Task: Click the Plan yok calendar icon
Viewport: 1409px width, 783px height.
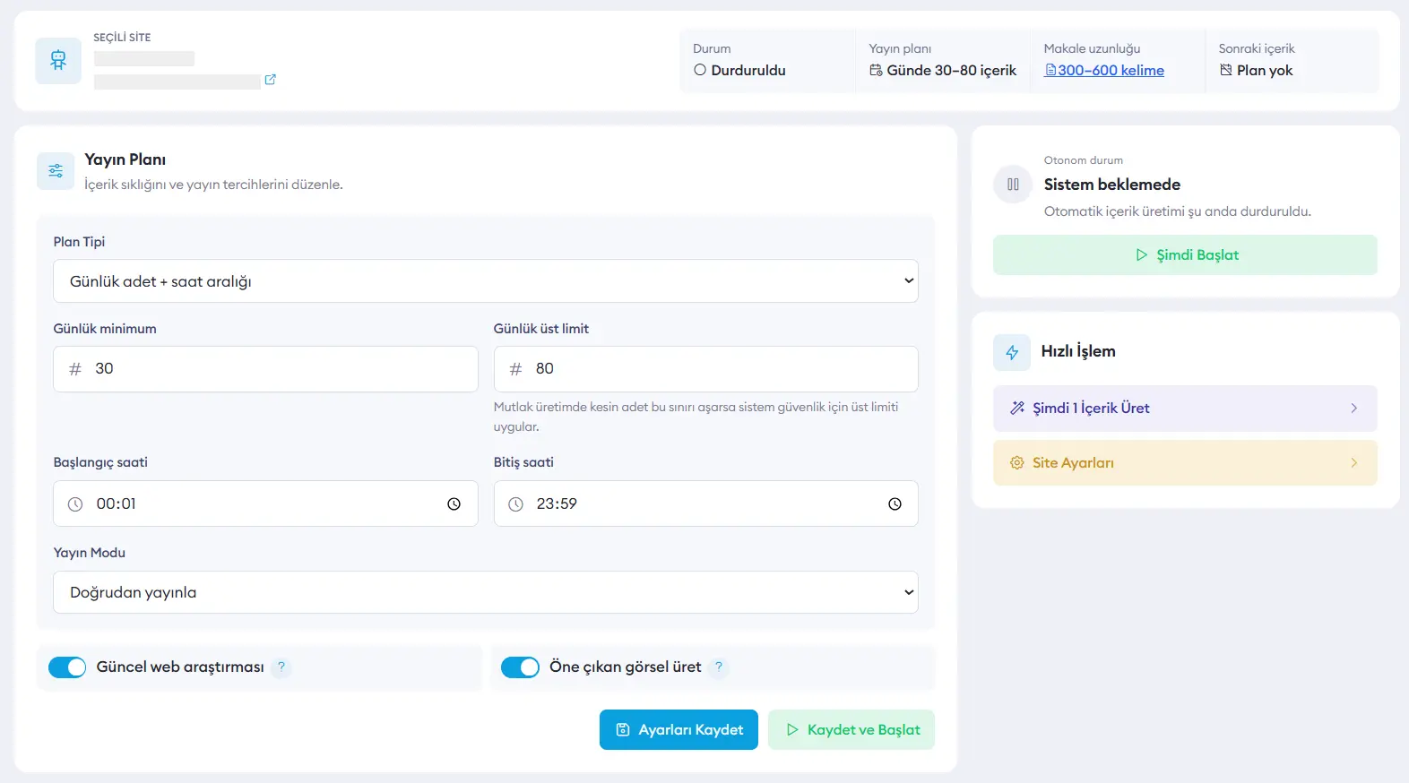Action: coord(1226,70)
